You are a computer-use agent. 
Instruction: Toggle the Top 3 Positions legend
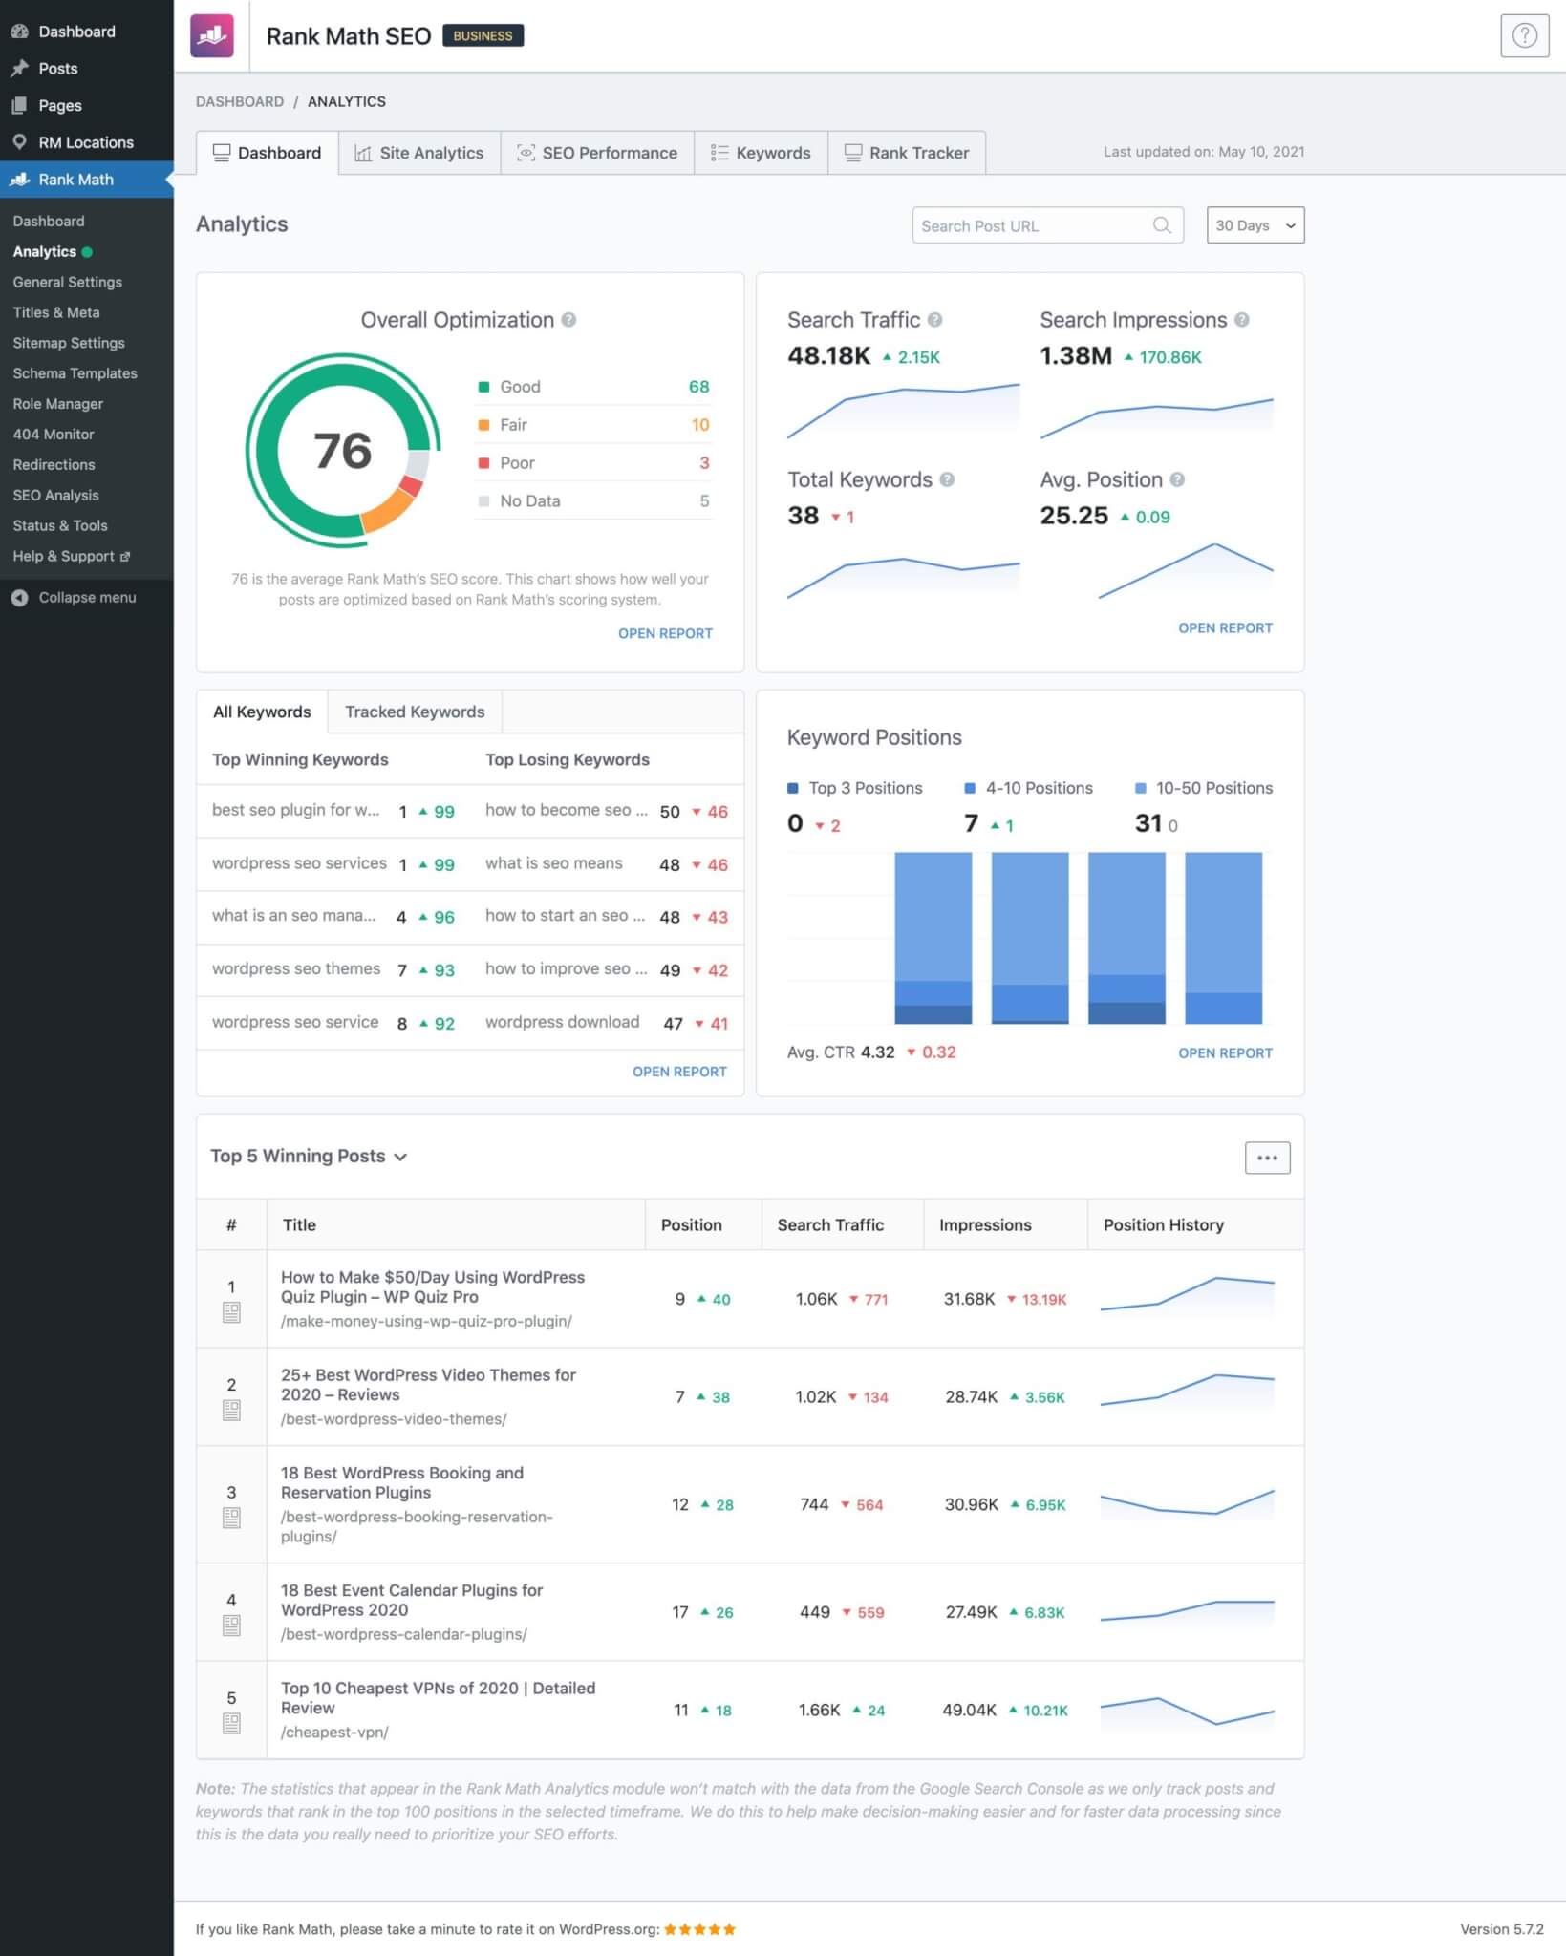(x=861, y=788)
